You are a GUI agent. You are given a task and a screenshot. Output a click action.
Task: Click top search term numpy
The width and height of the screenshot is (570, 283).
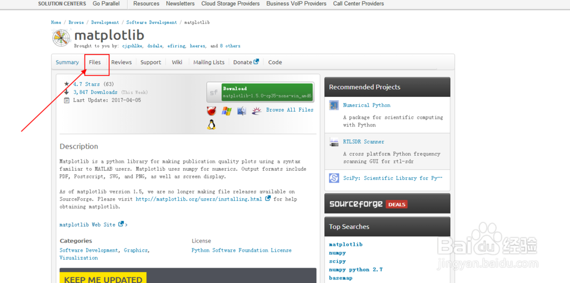coord(337,253)
